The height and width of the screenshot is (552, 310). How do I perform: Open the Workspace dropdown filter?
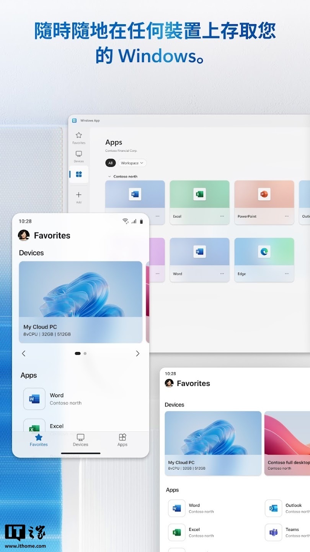(x=132, y=163)
